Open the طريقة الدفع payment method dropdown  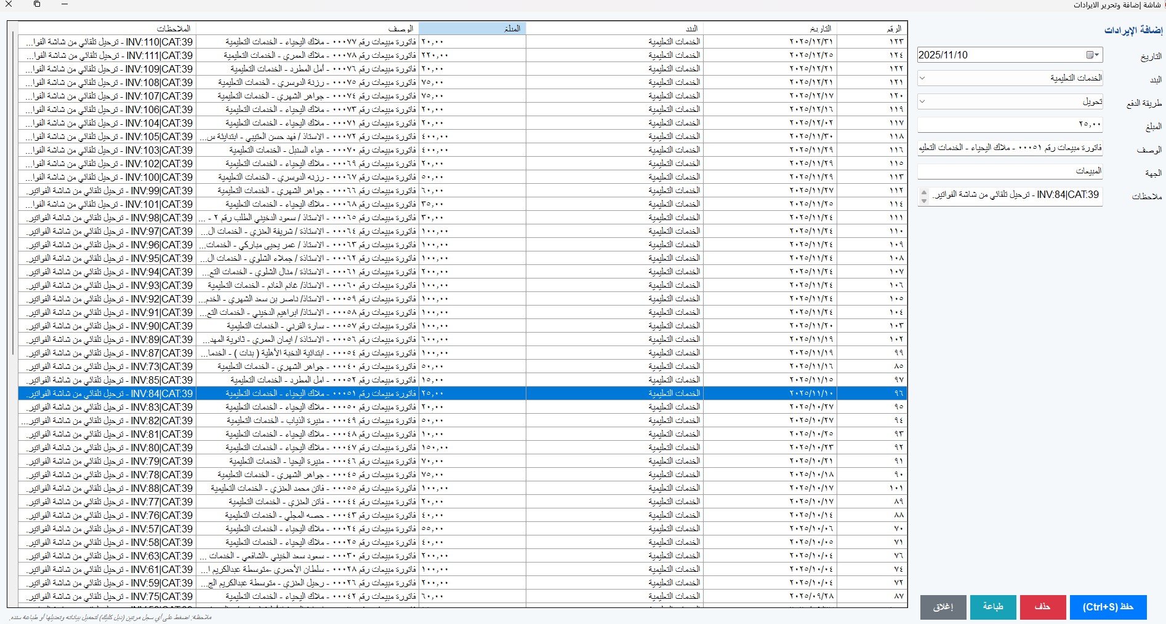pyautogui.click(x=923, y=101)
